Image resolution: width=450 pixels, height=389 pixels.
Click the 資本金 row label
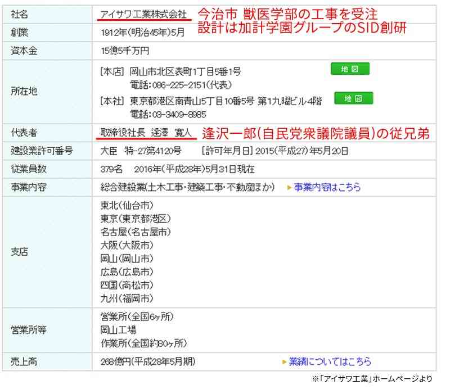pyautogui.click(x=24, y=51)
